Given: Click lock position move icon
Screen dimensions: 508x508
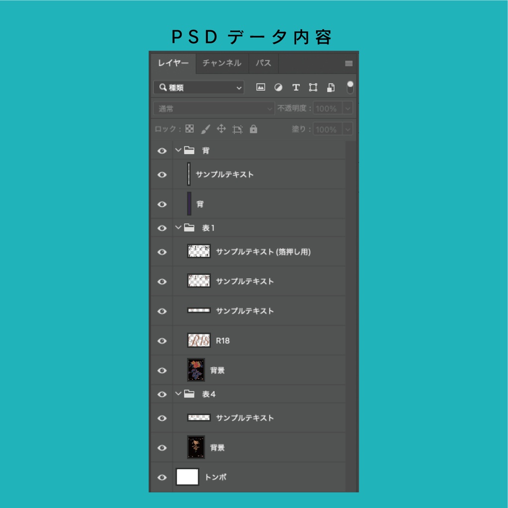Looking at the screenshot, I should (221, 128).
